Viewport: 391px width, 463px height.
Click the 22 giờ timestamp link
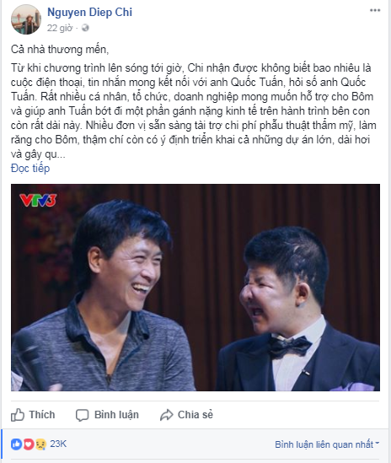[60, 28]
